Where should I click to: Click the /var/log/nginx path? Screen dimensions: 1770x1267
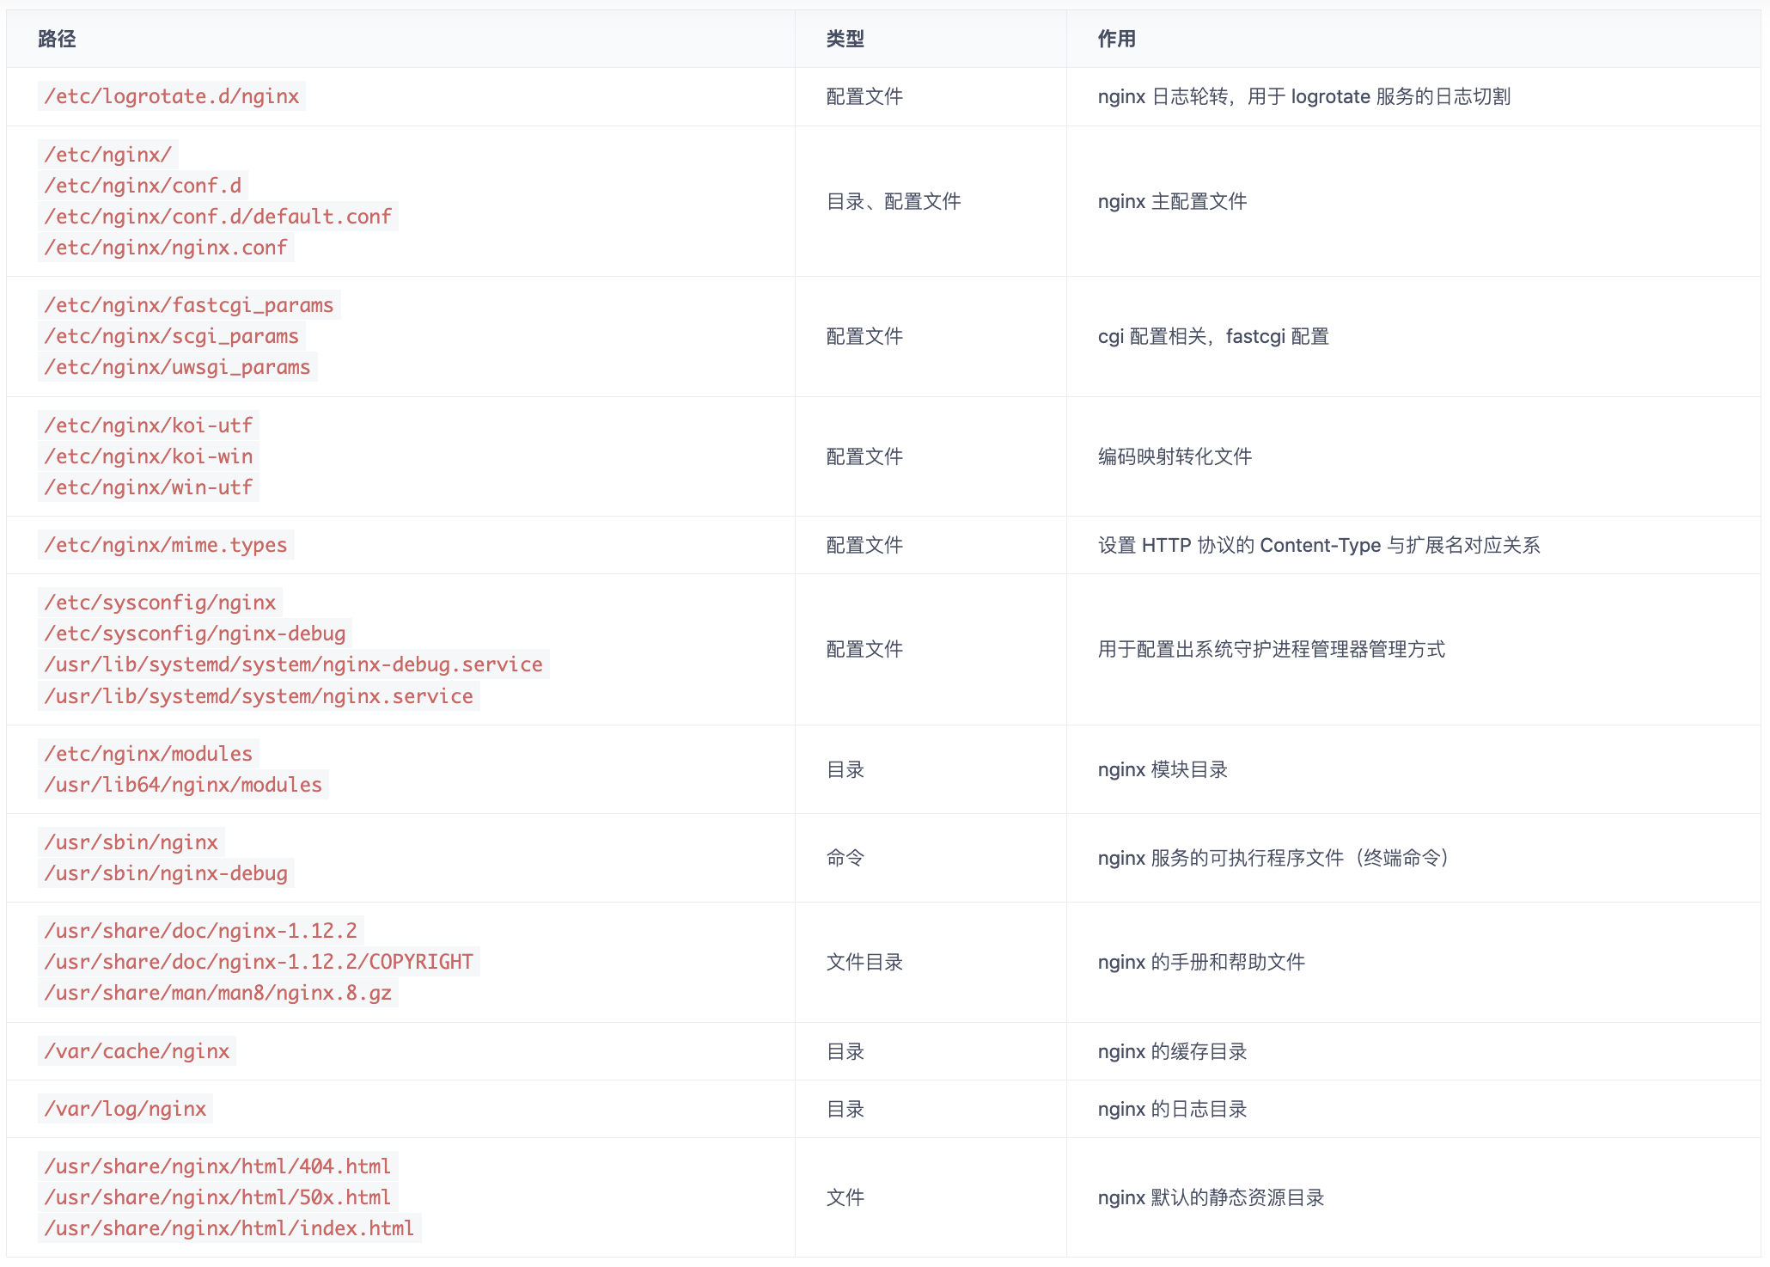click(x=125, y=1109)
